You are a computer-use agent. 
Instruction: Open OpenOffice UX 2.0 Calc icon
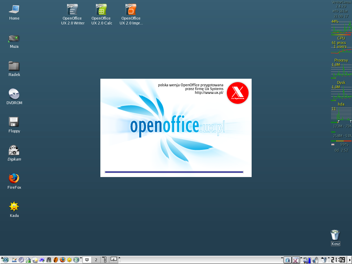point(101,9)
